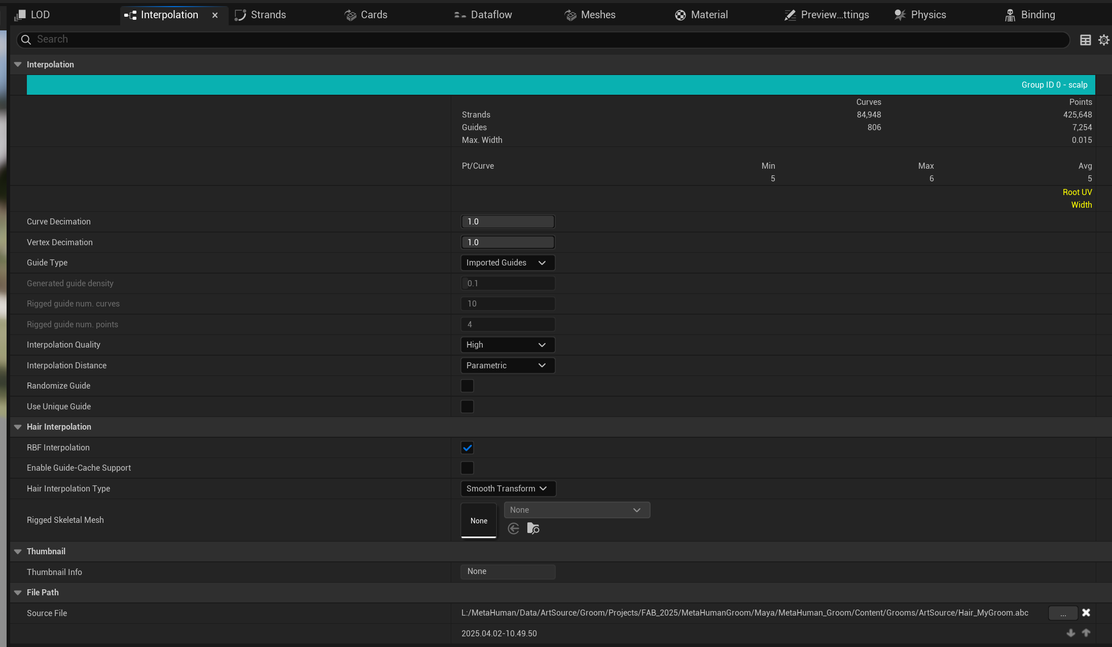Use selected asset arrow for Rigged Skeletal Mesh
The width and height of the screenshot is (1112, 647).
(x=514, y=528)
